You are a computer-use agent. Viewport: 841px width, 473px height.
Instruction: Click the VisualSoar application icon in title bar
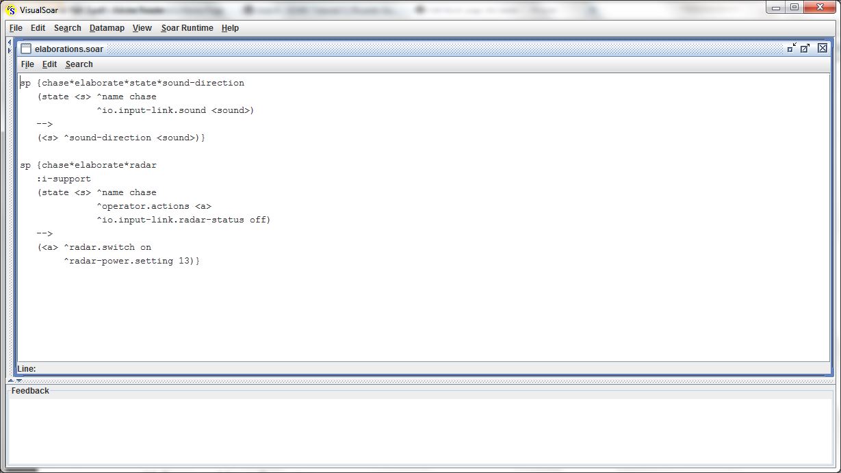[x=11, y=9]
